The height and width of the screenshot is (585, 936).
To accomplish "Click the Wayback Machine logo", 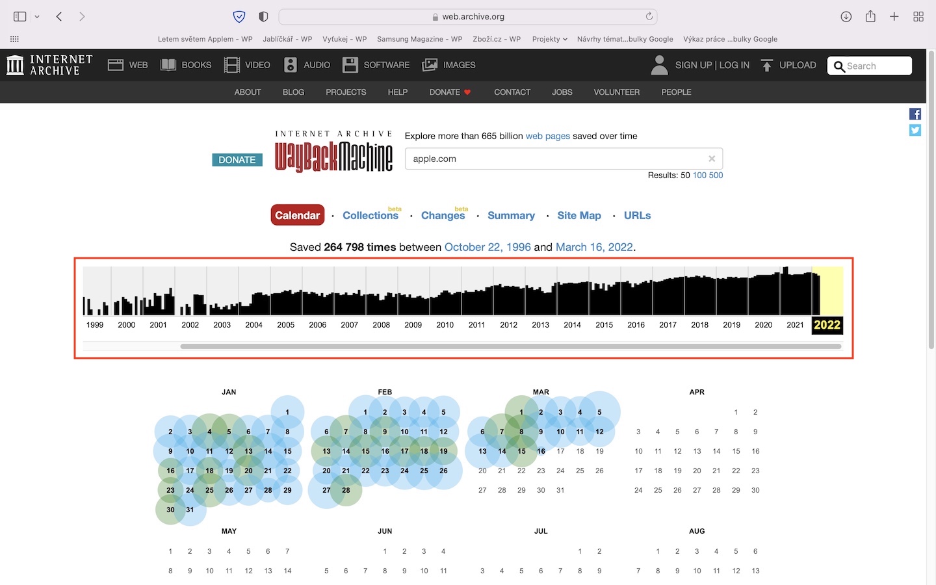I will pyautogui.click(x=333, y=151).
